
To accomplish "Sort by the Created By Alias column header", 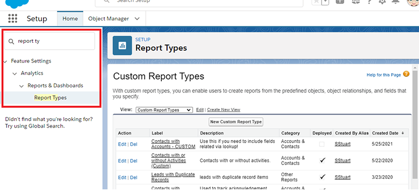I will tap(351, 133).
